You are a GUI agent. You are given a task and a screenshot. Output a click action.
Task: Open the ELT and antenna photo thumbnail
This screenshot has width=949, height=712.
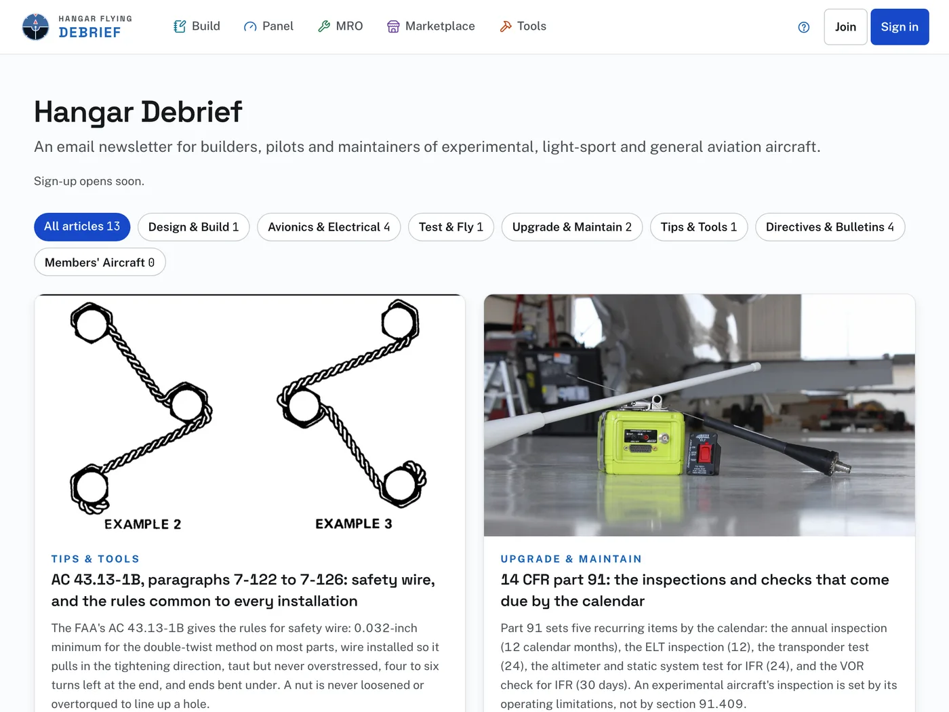coord(700,416)
